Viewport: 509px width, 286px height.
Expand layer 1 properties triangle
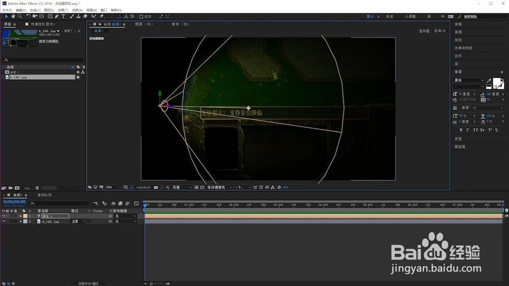21,216
